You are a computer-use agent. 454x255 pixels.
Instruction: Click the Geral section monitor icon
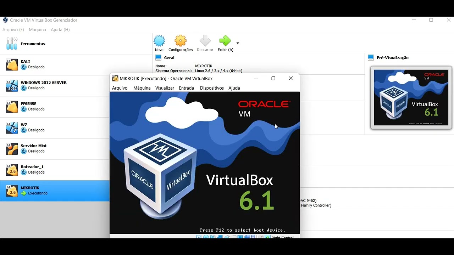click(158, 57)
